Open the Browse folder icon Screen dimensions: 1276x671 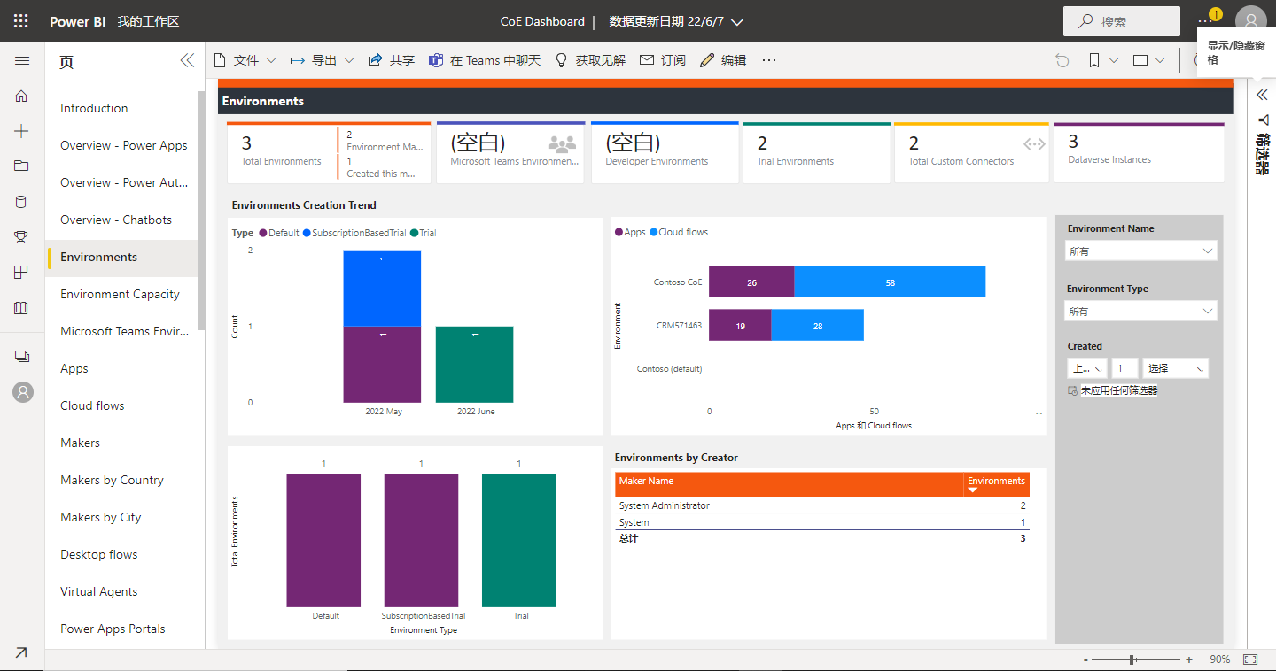pos(22,166)
